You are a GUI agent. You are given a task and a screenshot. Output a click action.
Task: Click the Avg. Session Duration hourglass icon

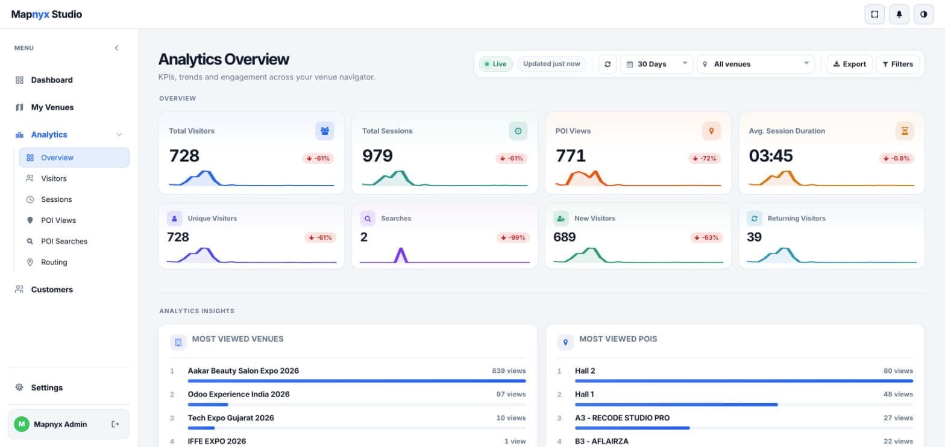point(905,131)
